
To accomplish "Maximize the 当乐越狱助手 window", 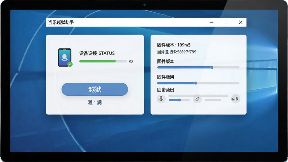I will point(226,22).
